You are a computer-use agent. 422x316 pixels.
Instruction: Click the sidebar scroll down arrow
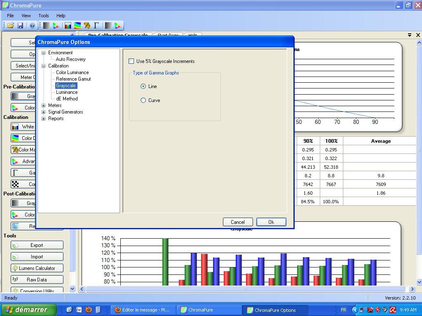73,289
